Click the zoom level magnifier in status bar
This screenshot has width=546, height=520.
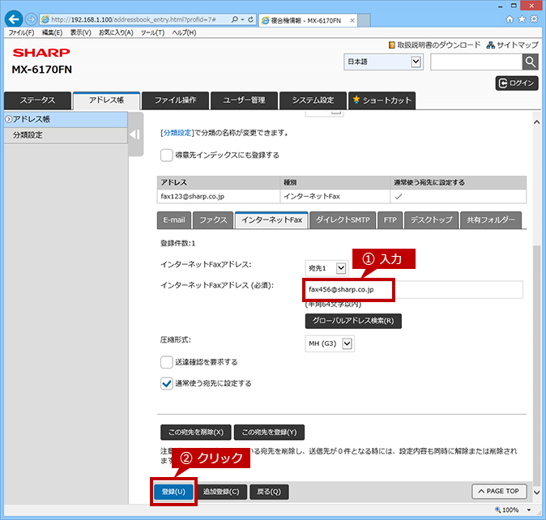pyautogui.click(x=497, y=509)
